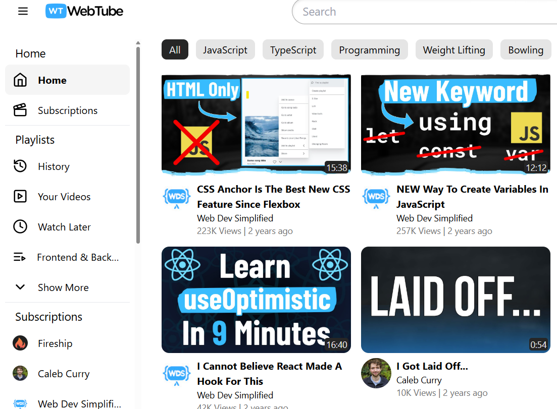This screenshot has width=557, height=409.
Task: Click Web Dev Simplified under React Hook video
Action: (235, 395)
